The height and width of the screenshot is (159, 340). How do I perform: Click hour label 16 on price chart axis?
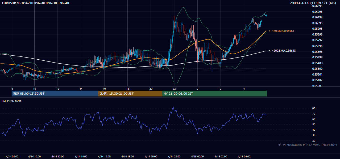pos(104,89)
